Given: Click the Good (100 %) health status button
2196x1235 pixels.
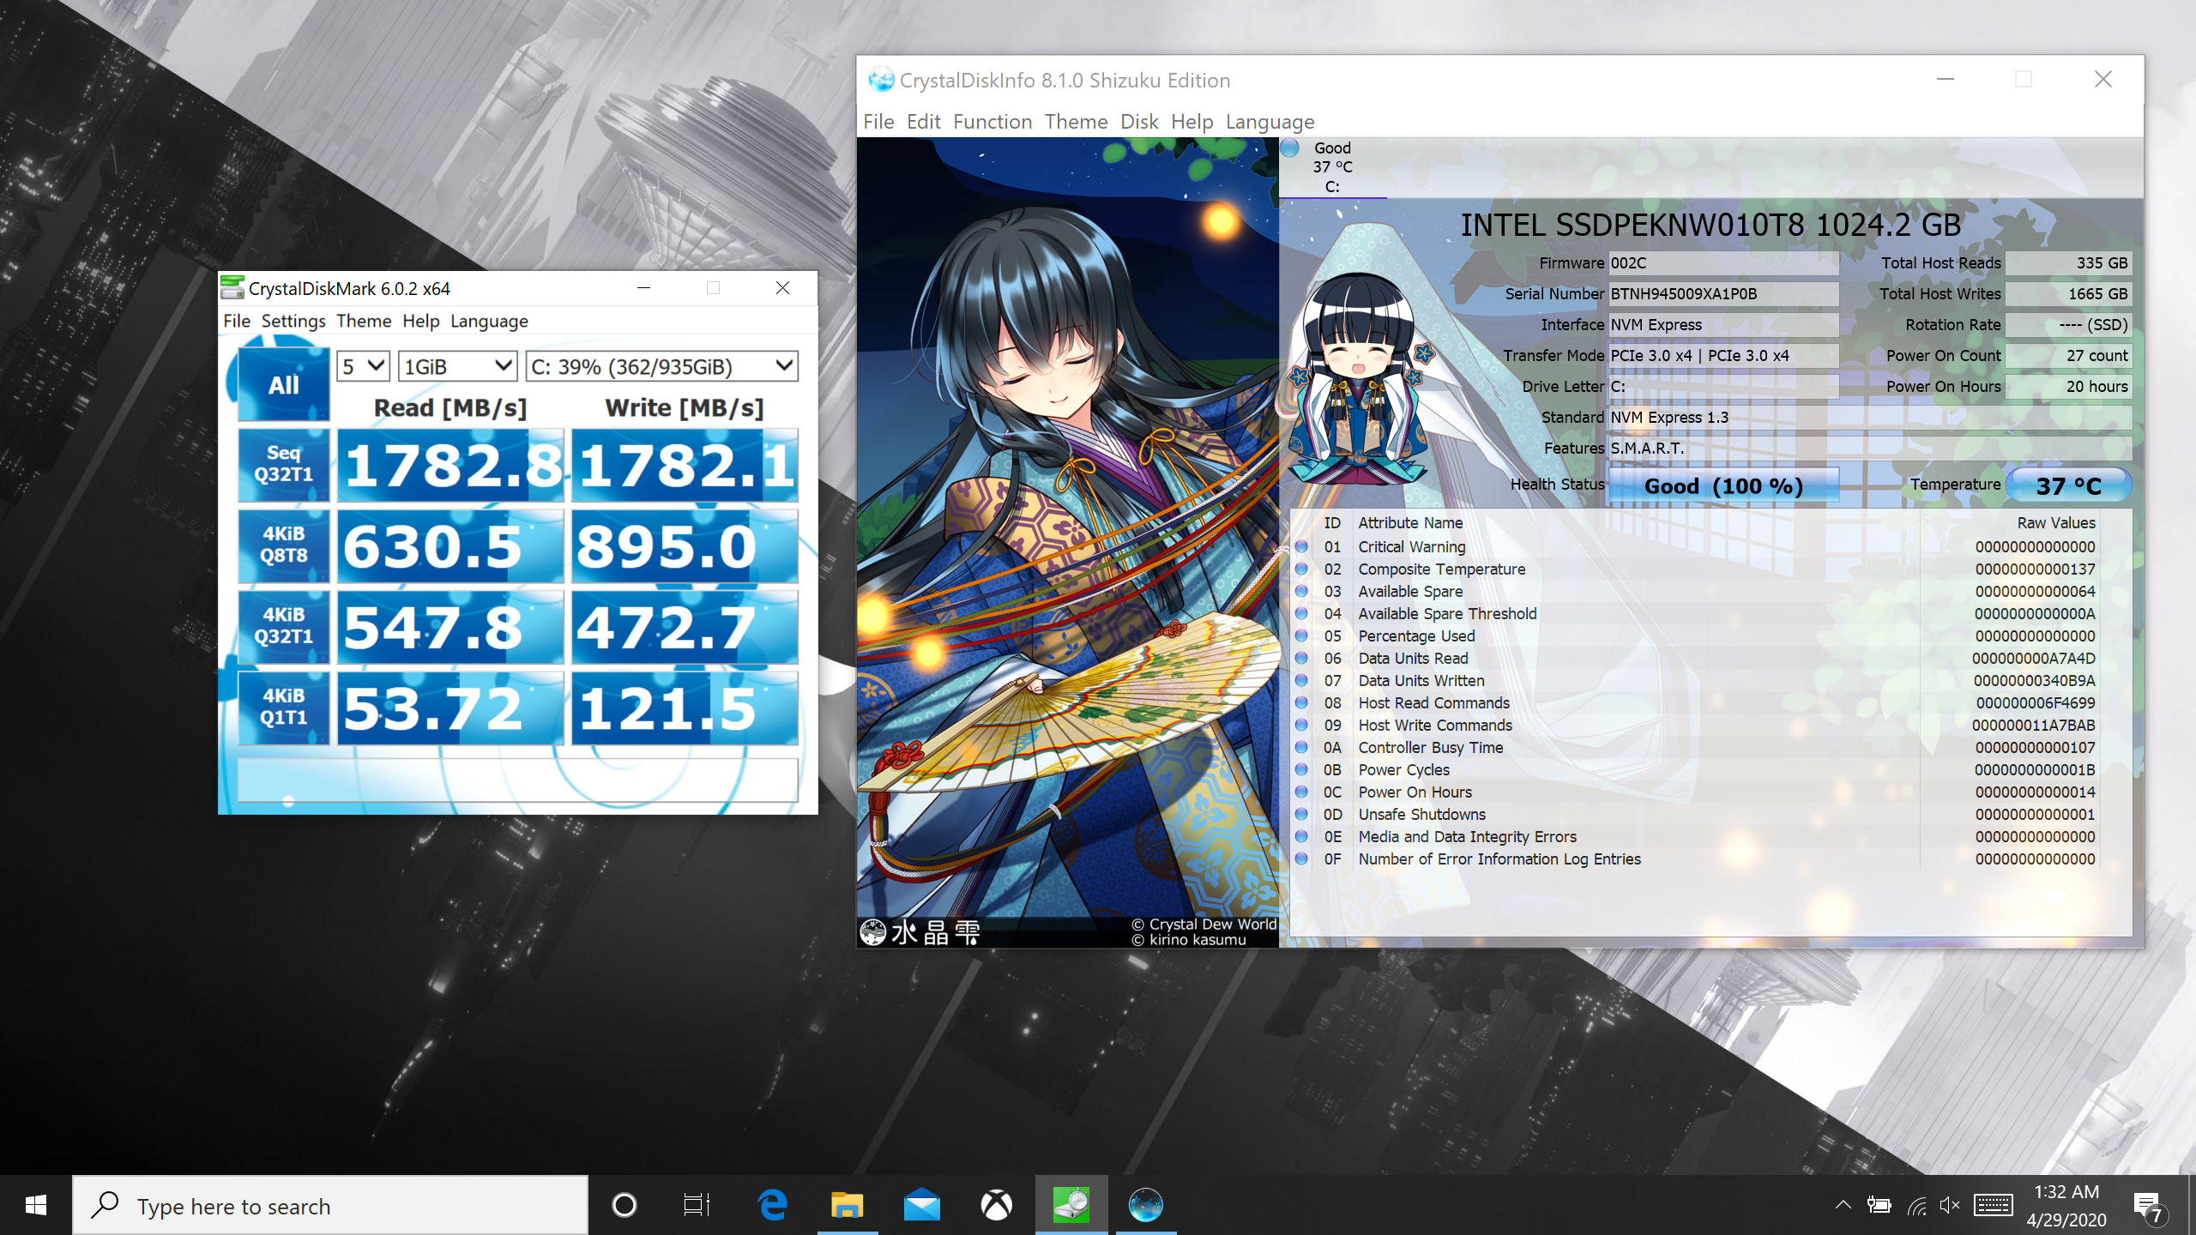Looking at the screenshot, I should (1723, 485).
